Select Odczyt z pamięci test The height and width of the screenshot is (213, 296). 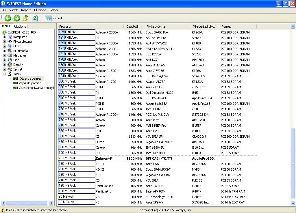pos(30,79)
